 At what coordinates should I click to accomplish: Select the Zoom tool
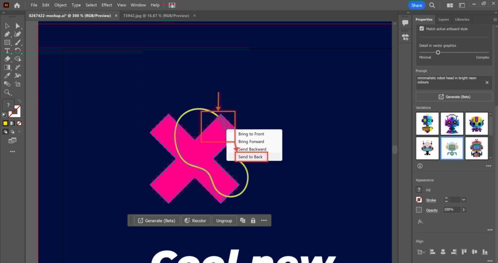point(7,92)
